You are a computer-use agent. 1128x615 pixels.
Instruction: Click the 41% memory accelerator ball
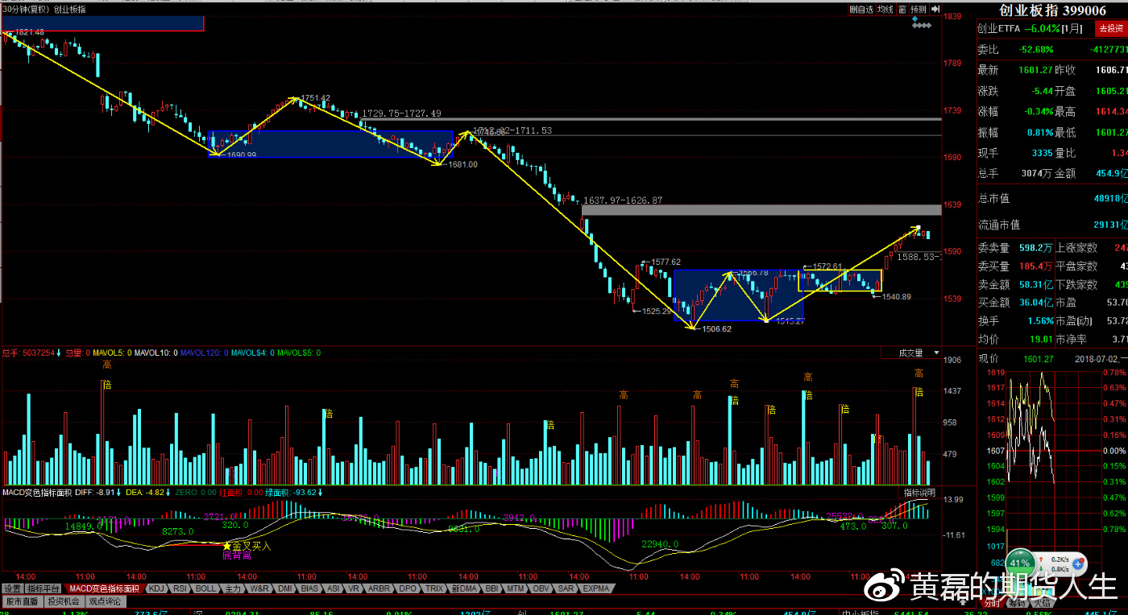(1020, 563)
